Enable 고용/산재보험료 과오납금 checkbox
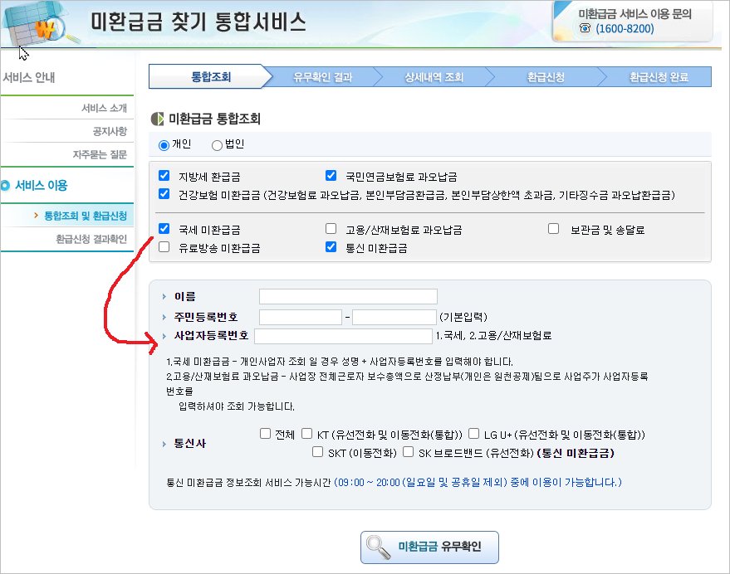 point(331,229)
